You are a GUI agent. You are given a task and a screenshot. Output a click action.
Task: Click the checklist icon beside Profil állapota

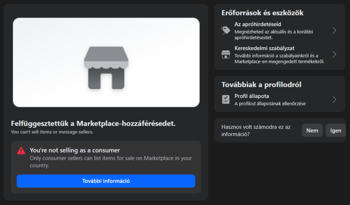point(226,99)
